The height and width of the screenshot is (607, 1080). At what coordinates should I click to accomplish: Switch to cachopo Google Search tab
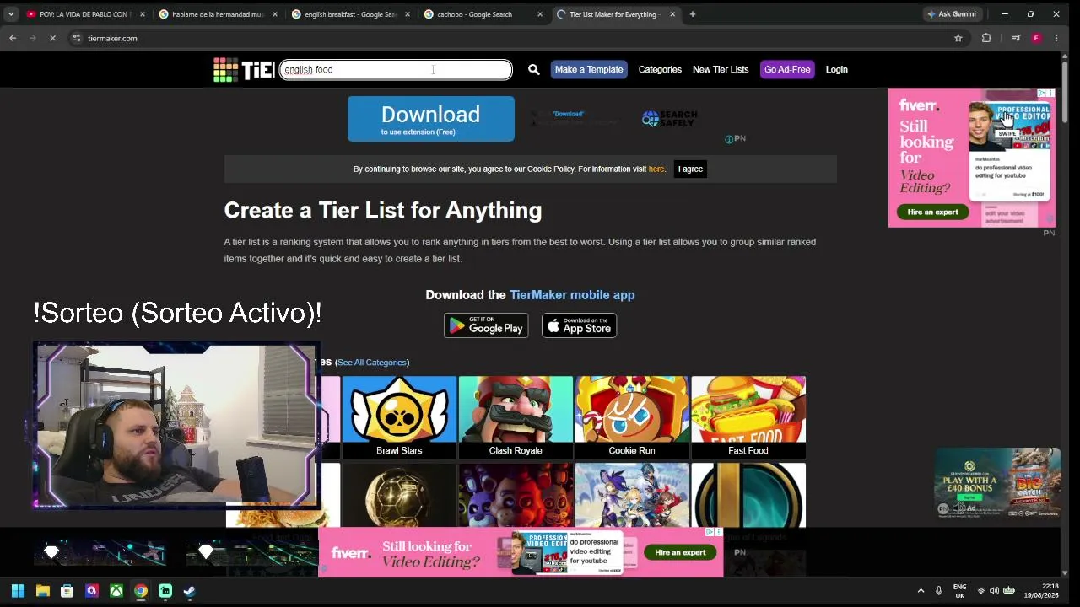click(x=483, y=14)
